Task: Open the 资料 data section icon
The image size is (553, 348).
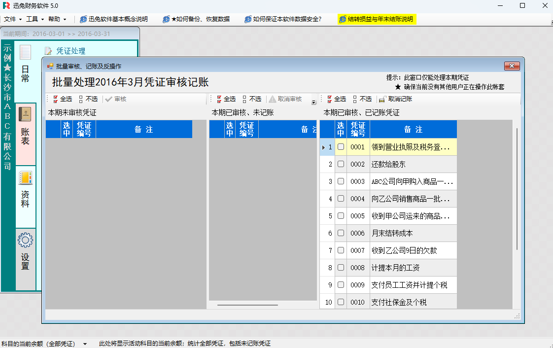Action: pos(25,177)
